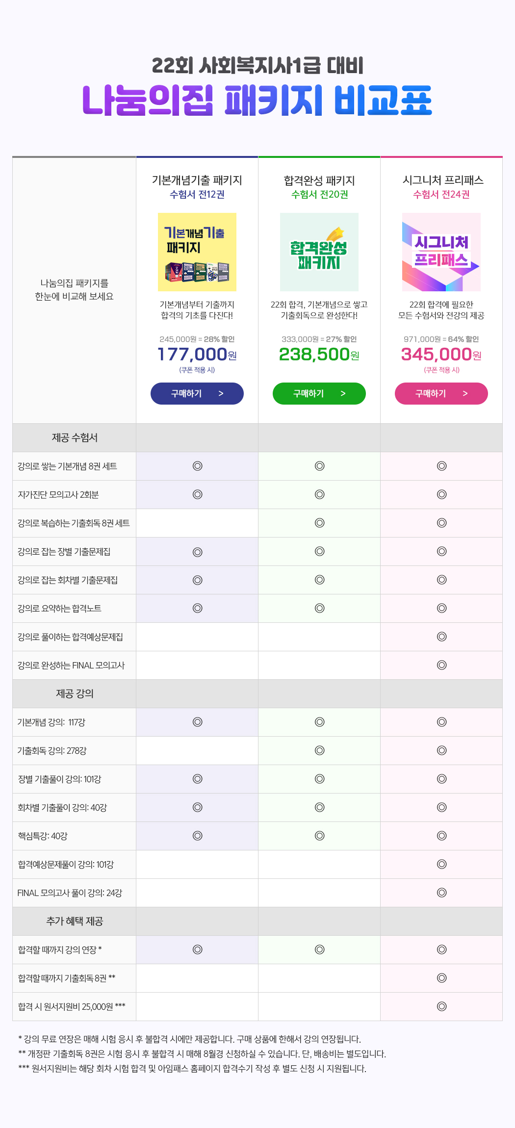
Task: Click the pink 구매하기 button for 시그니처 프리패스
Action: pyautogui.click(x=441, y=393)
